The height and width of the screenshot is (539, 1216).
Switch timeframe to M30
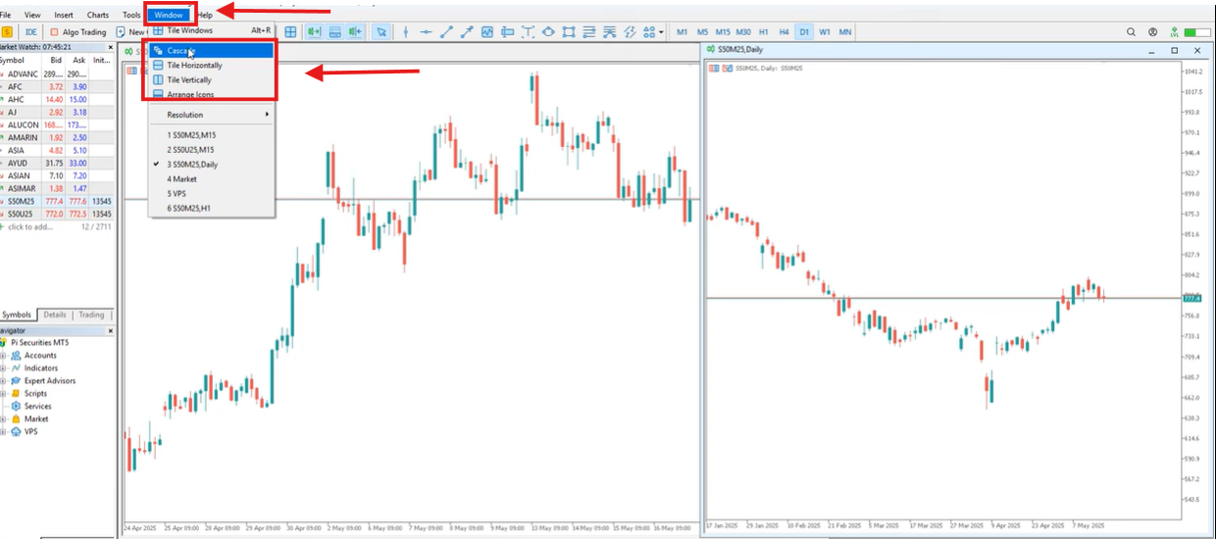743,31
